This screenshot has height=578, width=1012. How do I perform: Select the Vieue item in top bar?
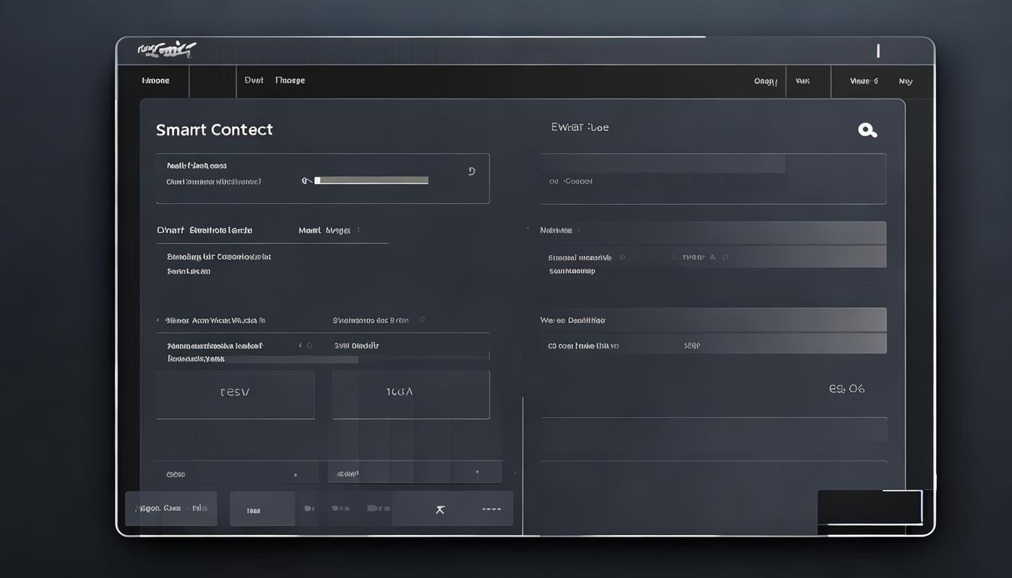click(864, 81)
